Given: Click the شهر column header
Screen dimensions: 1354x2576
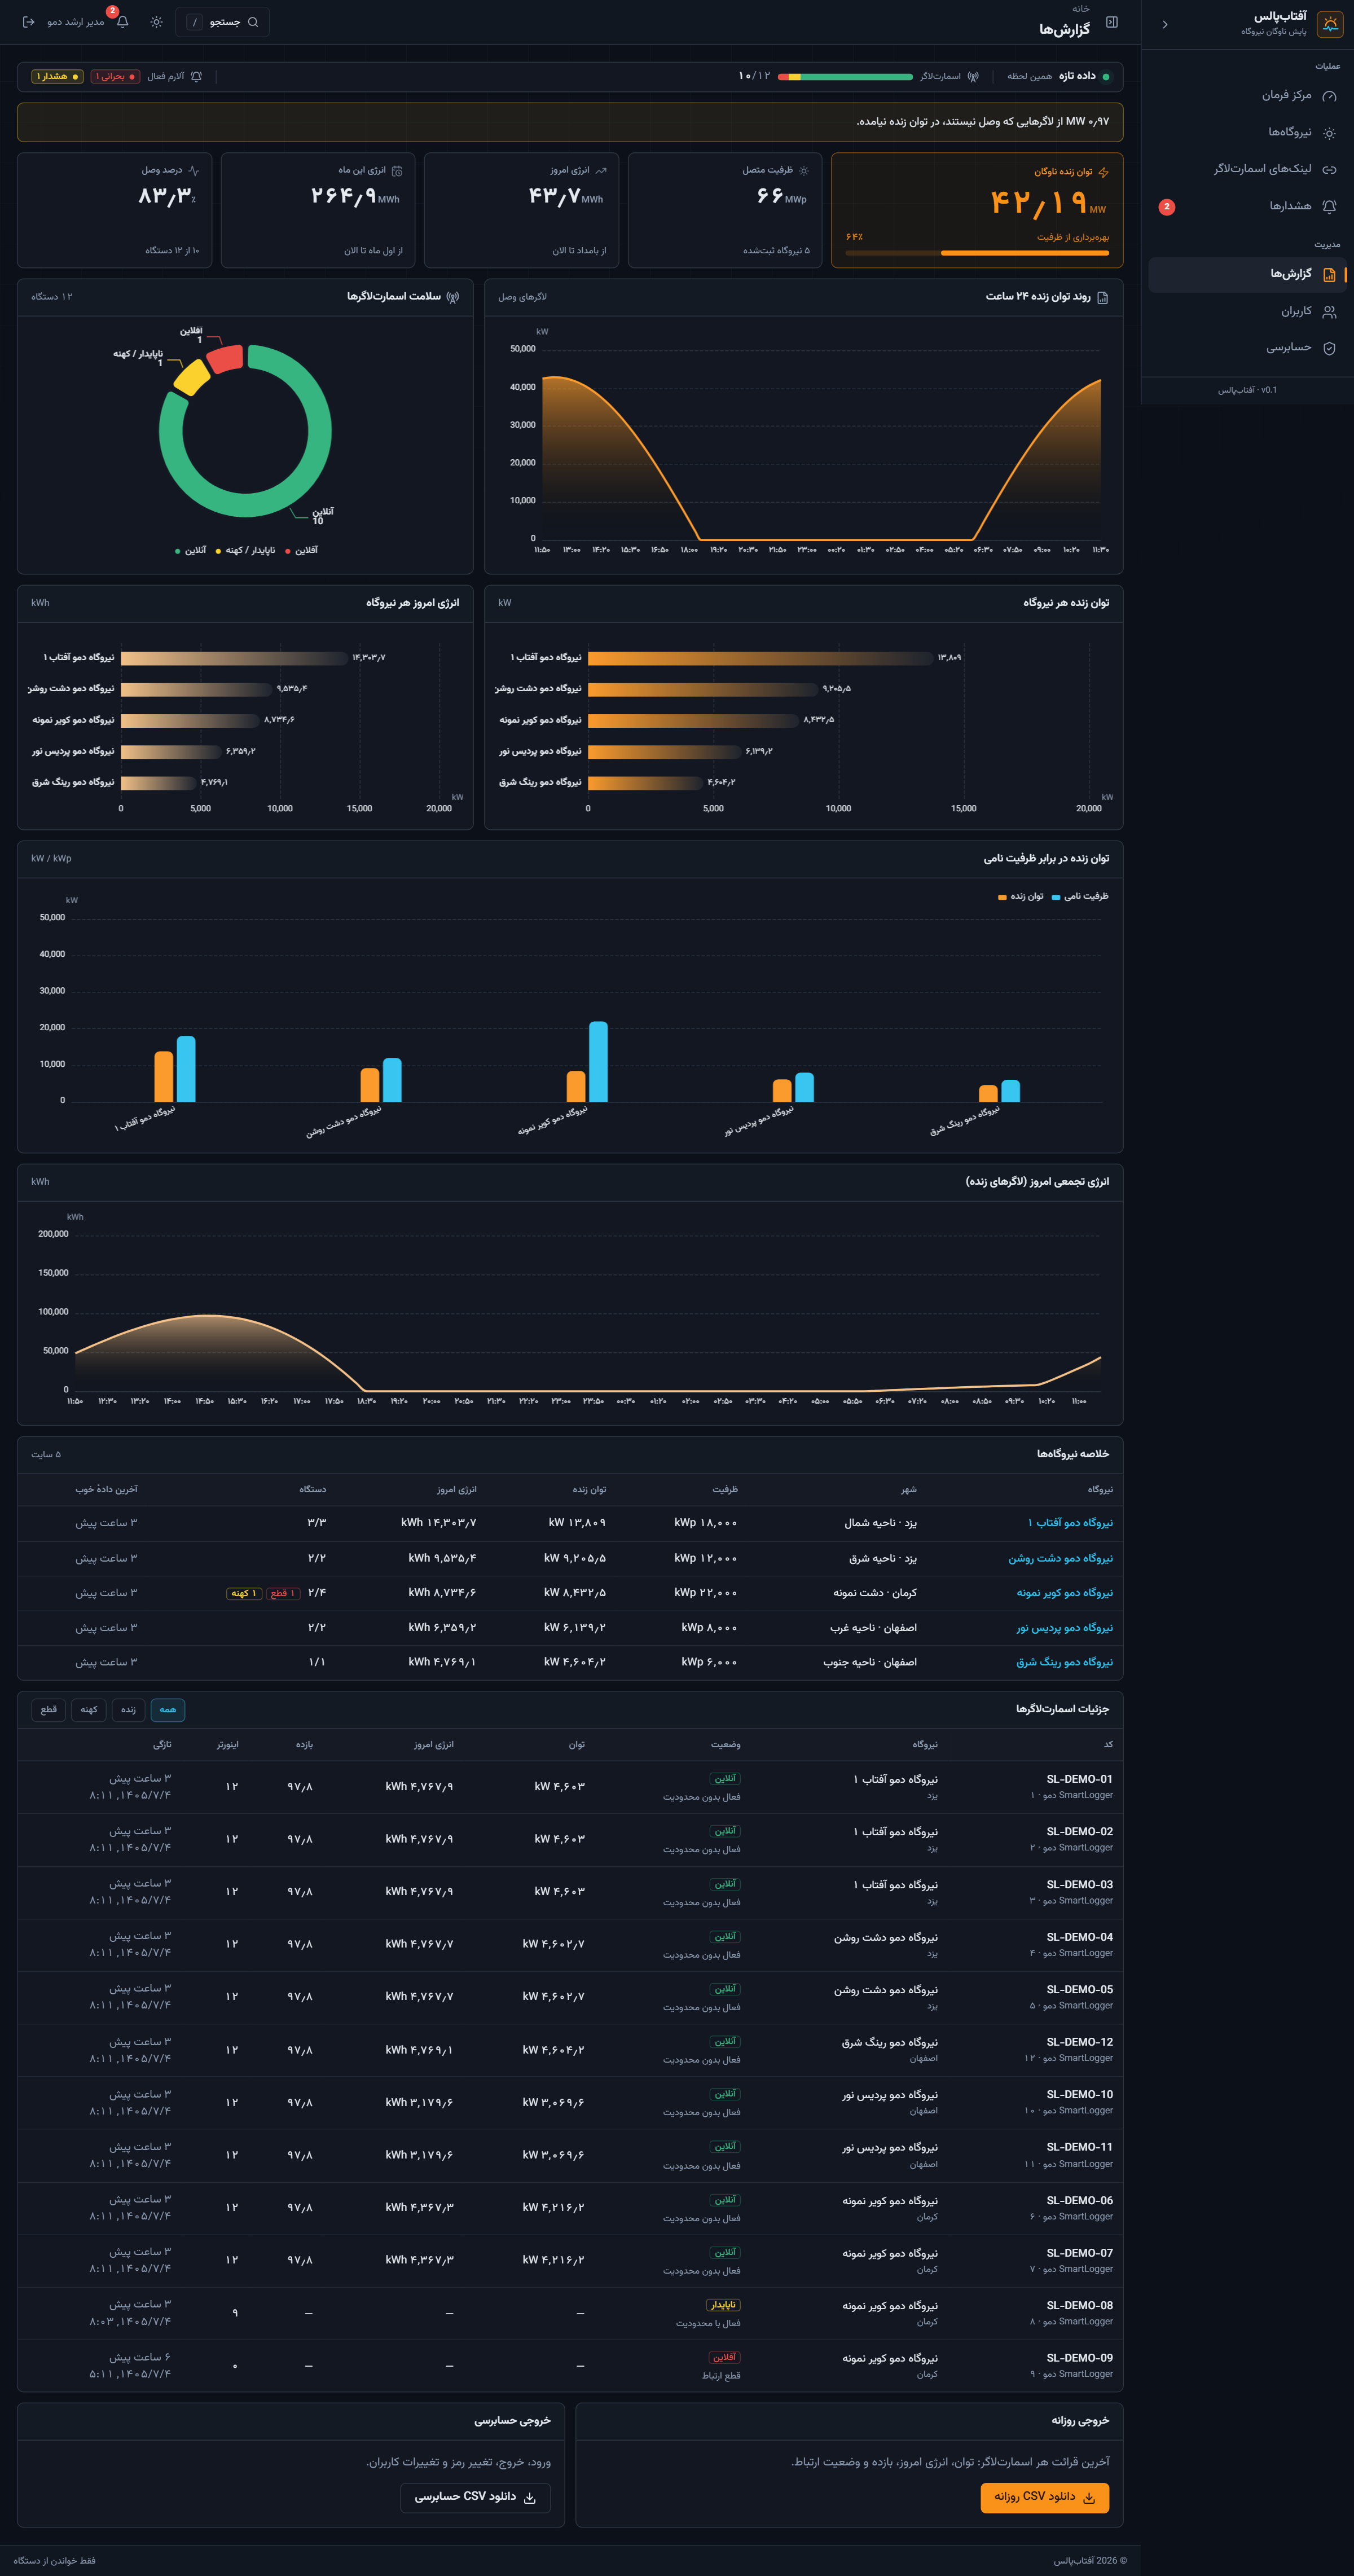Looking at the screenshot, I should tap(908, 1490).
